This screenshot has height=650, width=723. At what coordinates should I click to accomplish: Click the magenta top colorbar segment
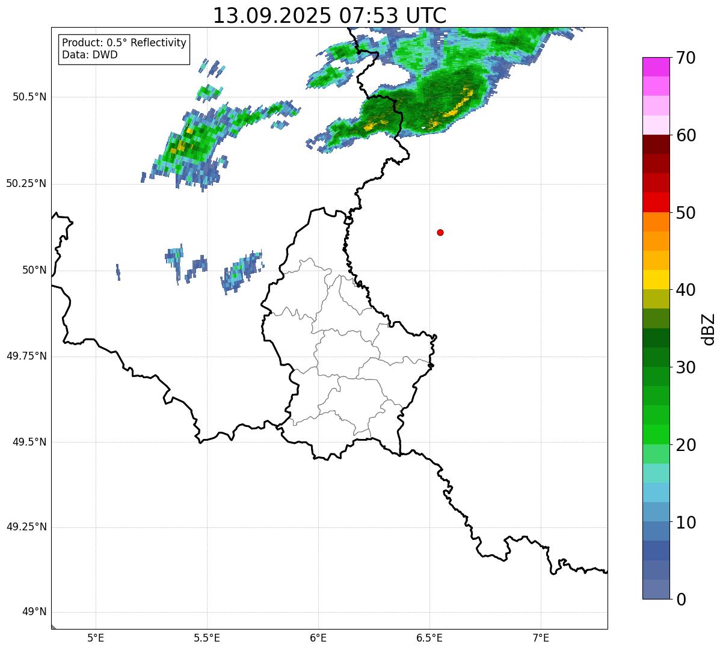coord(656,67)
